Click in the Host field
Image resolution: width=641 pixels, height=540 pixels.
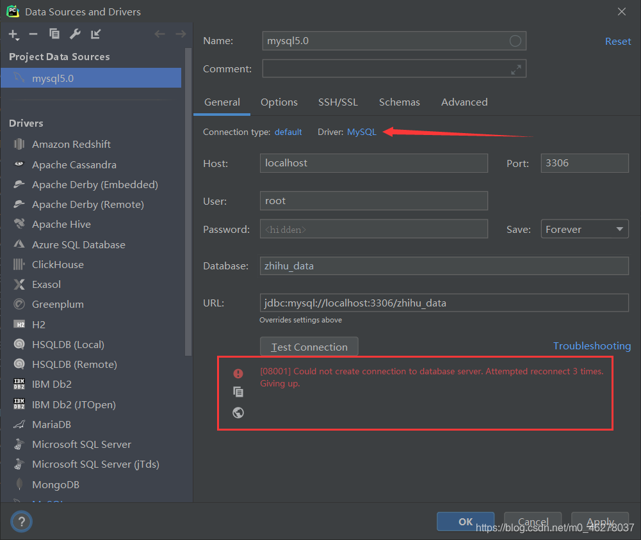(x=373, y=163)
